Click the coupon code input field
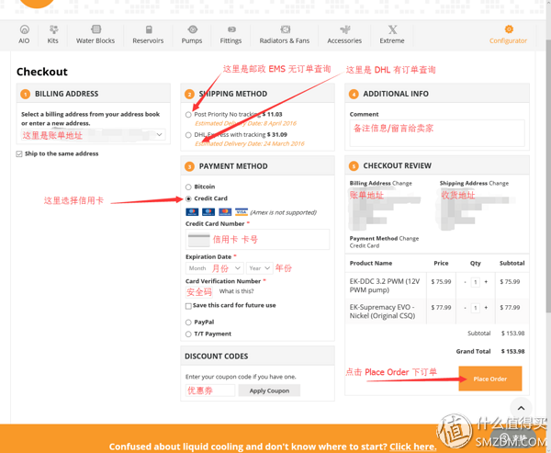 pos(210,391)
